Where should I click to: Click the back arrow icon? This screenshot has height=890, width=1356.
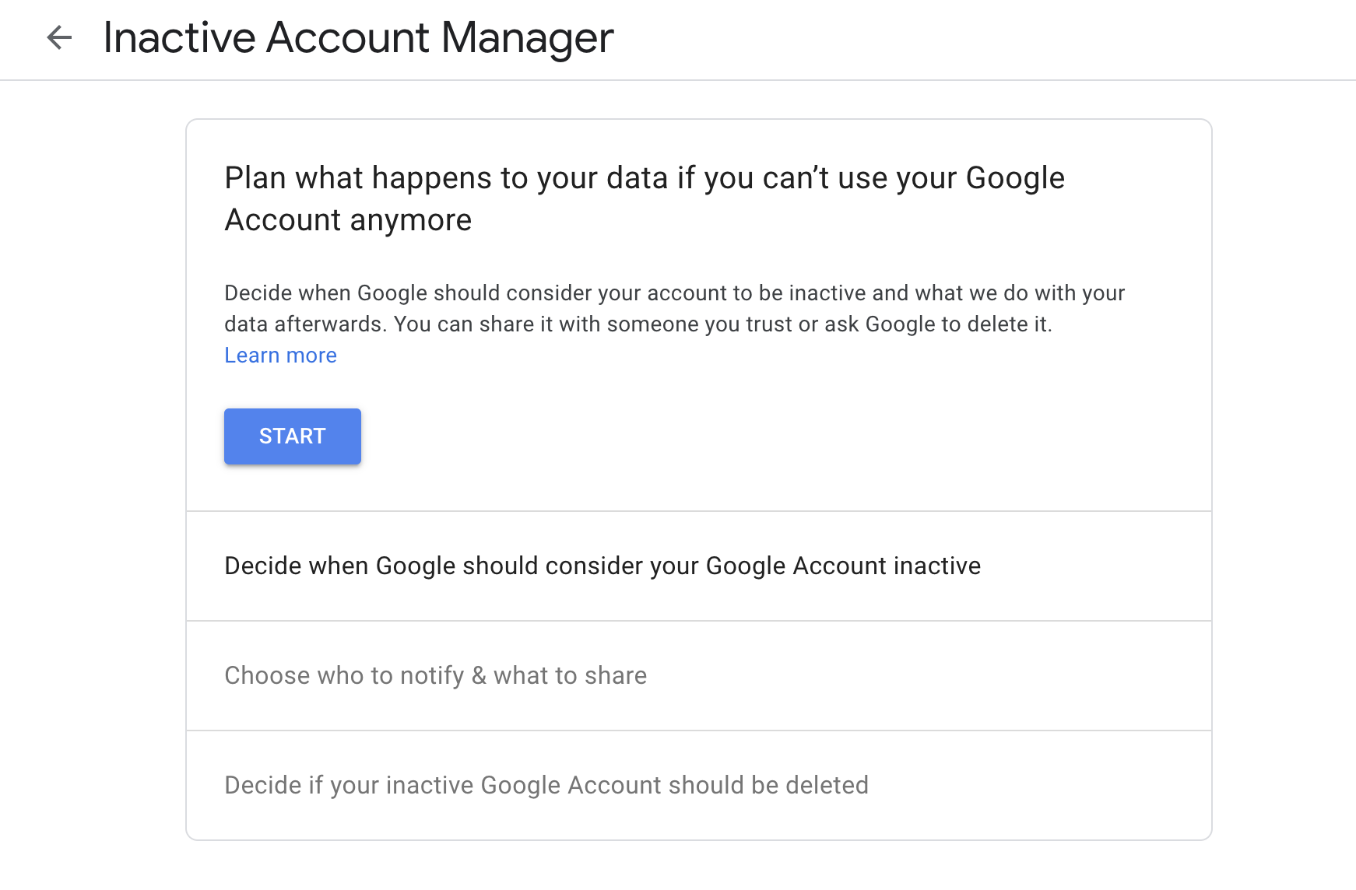tap(59, 37)
